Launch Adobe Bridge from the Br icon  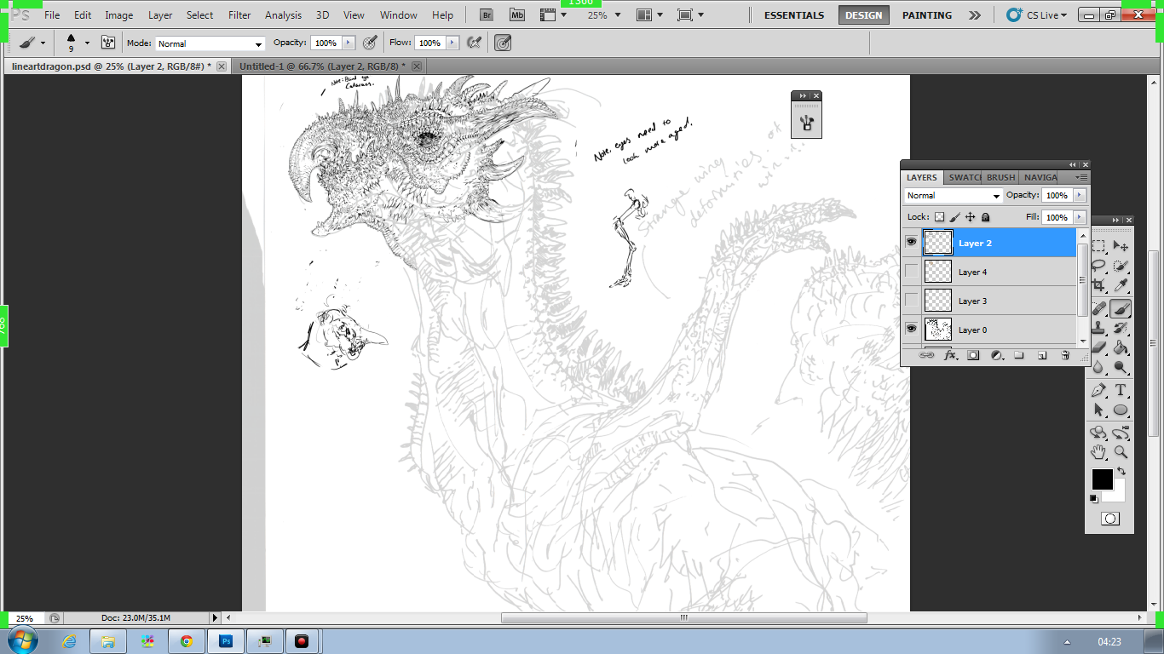point(487,14)
